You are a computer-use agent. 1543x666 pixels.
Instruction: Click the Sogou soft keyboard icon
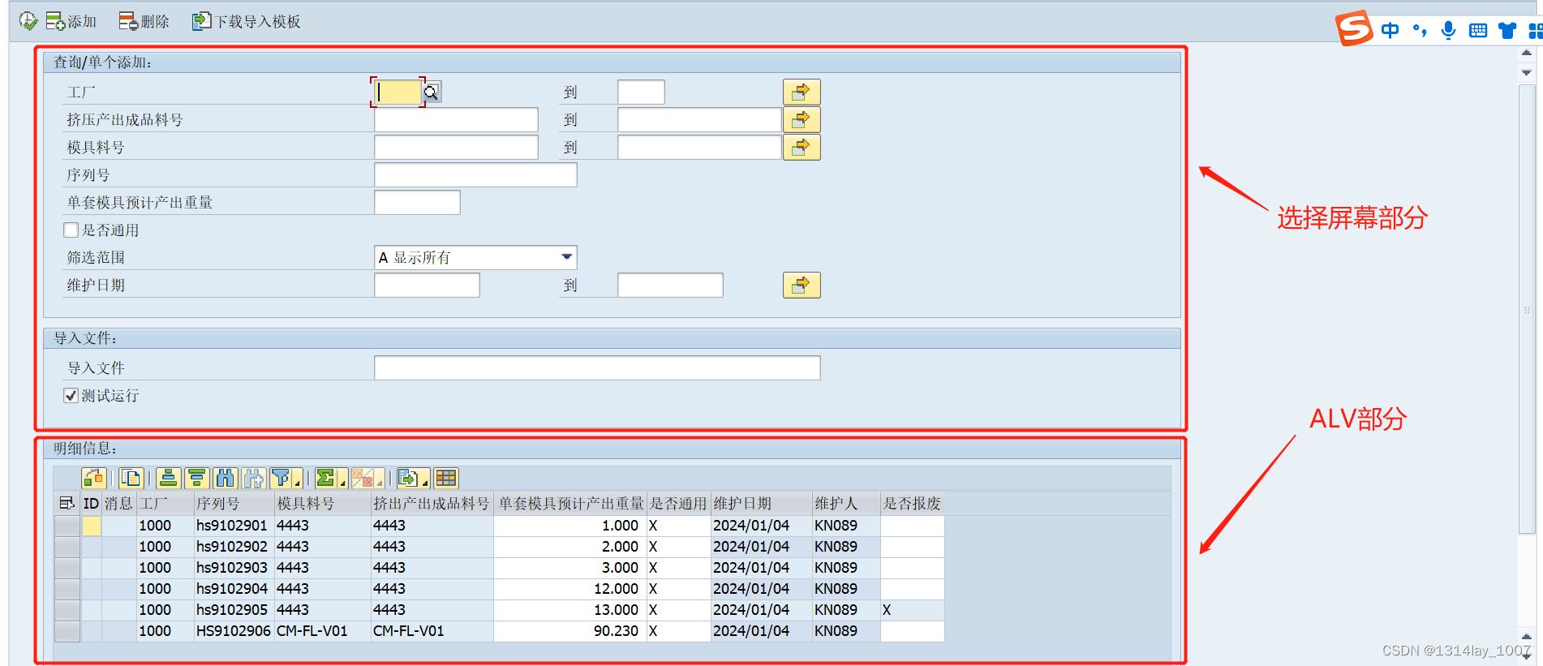click(1478, 31)
